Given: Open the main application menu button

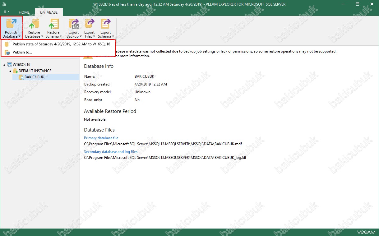Looking at the screenshot, I should 7,12.
